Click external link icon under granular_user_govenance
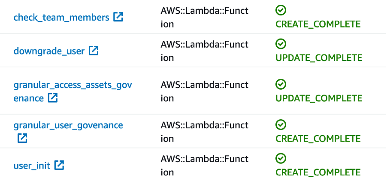The width and height of the screenshot is (387, 181). [x=22, y=138]
